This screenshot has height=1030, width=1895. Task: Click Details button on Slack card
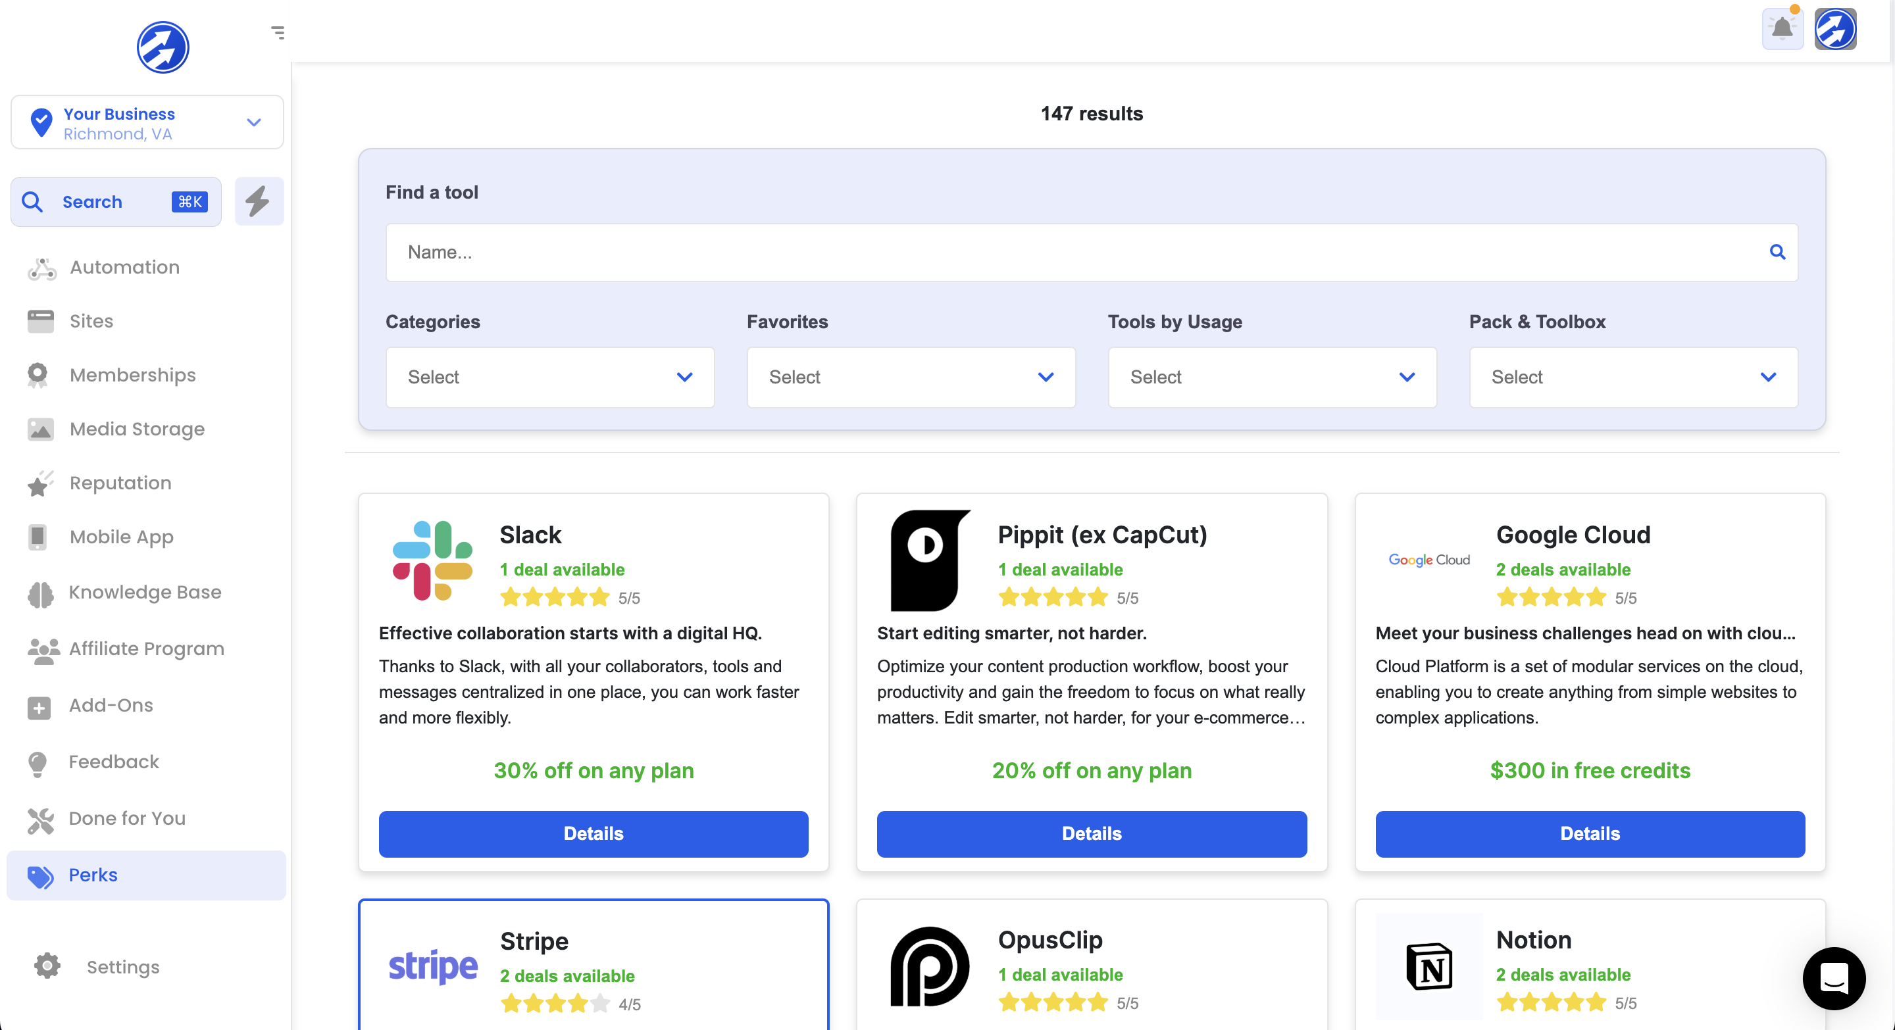[x=593, y=833]
